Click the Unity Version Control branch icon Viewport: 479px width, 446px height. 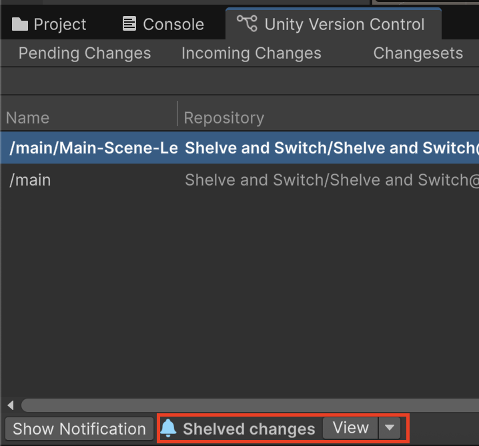tap(247, 25)
